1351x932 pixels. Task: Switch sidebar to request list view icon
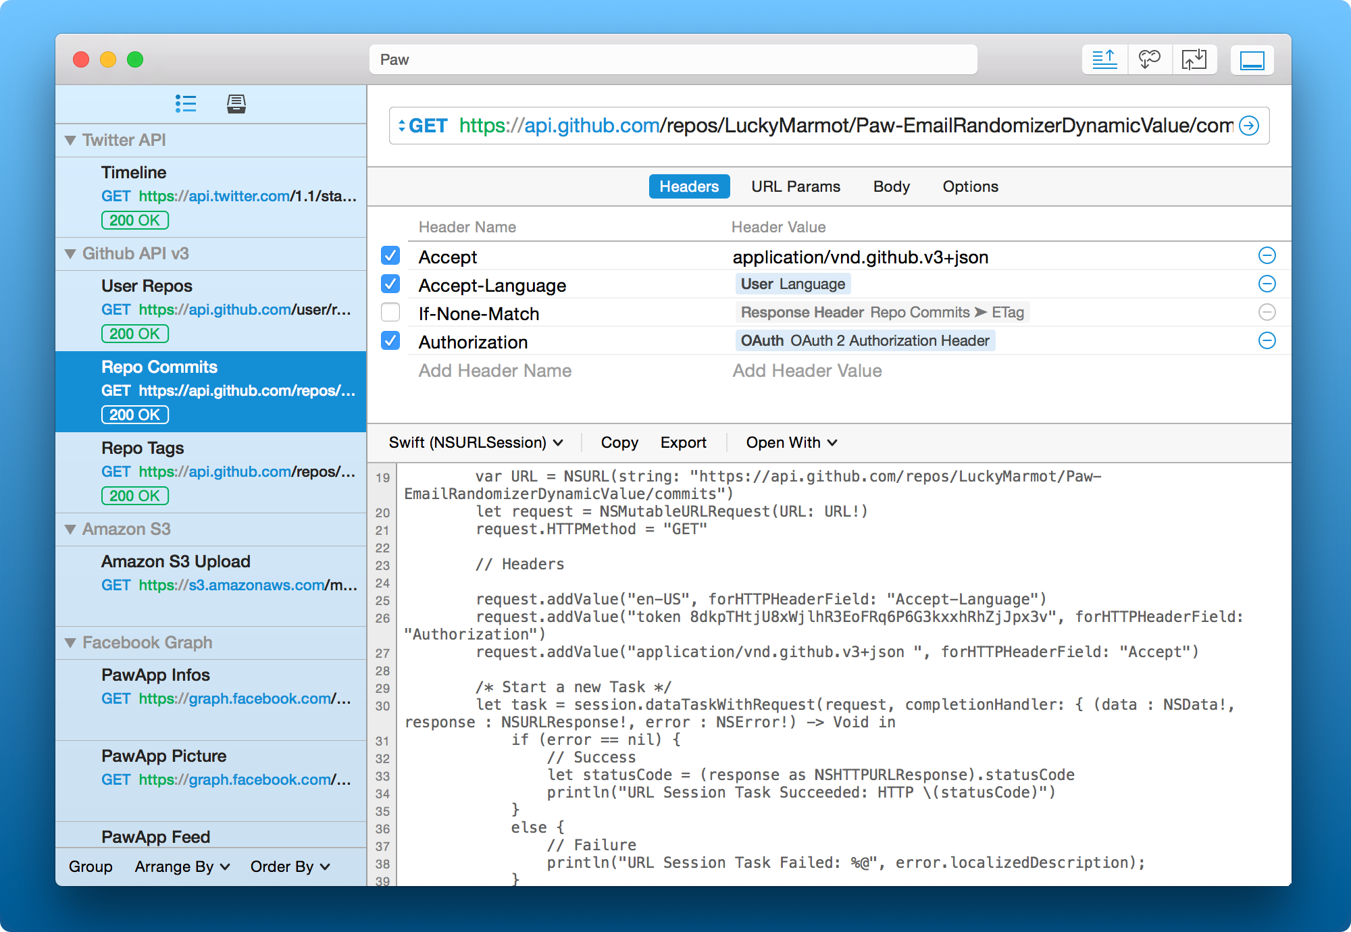click(x=186, y=103)
